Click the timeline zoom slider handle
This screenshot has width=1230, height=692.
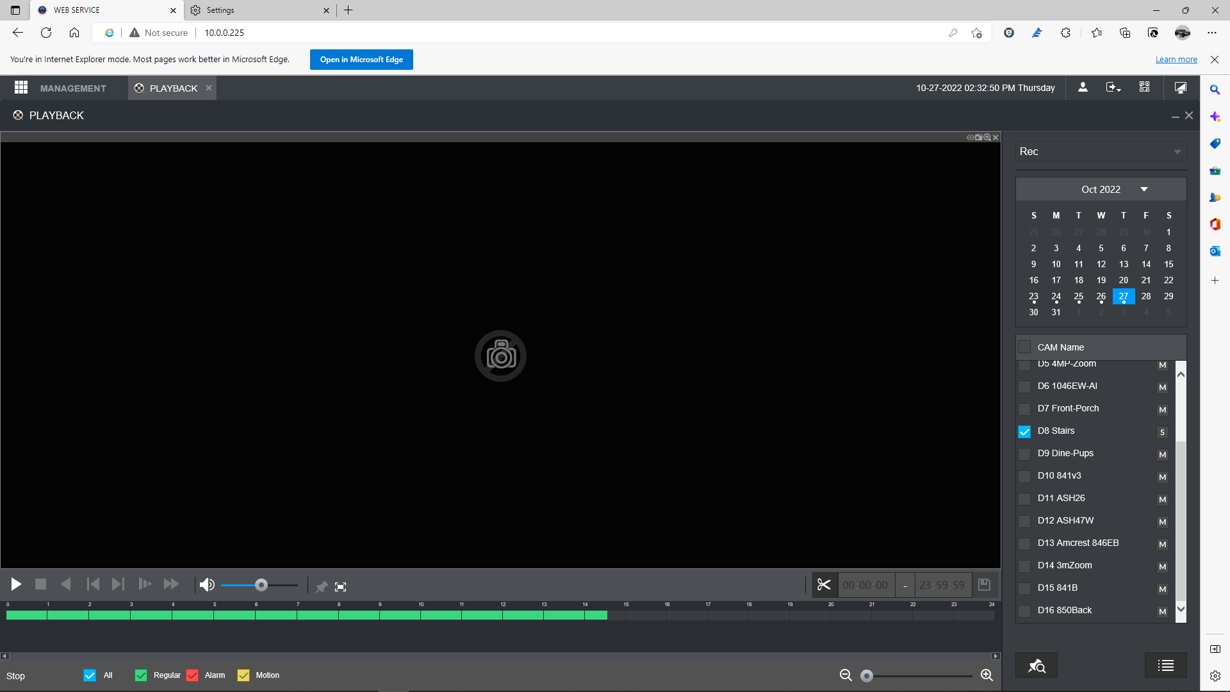click(867, 676)
